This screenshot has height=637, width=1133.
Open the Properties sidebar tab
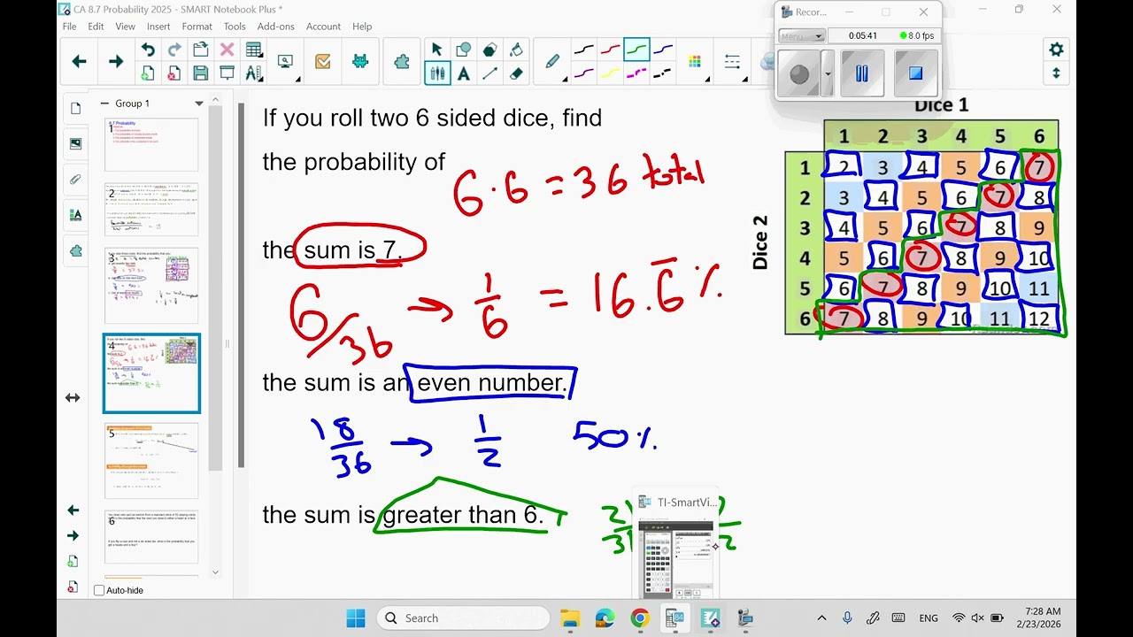click(x=75, y=214)
